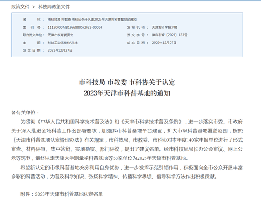This screenshot has width=261, height=200.
Task: Click the article title's first line
Action: (x=127, y=82)
